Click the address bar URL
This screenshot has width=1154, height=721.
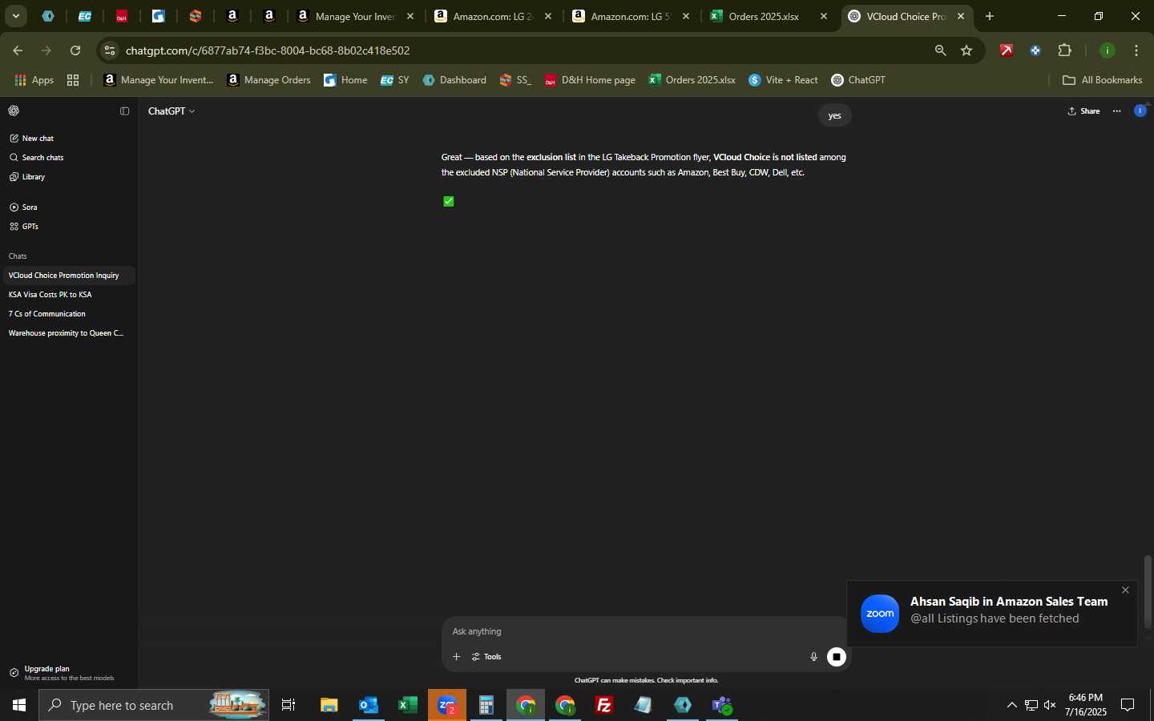pos(268,50)
